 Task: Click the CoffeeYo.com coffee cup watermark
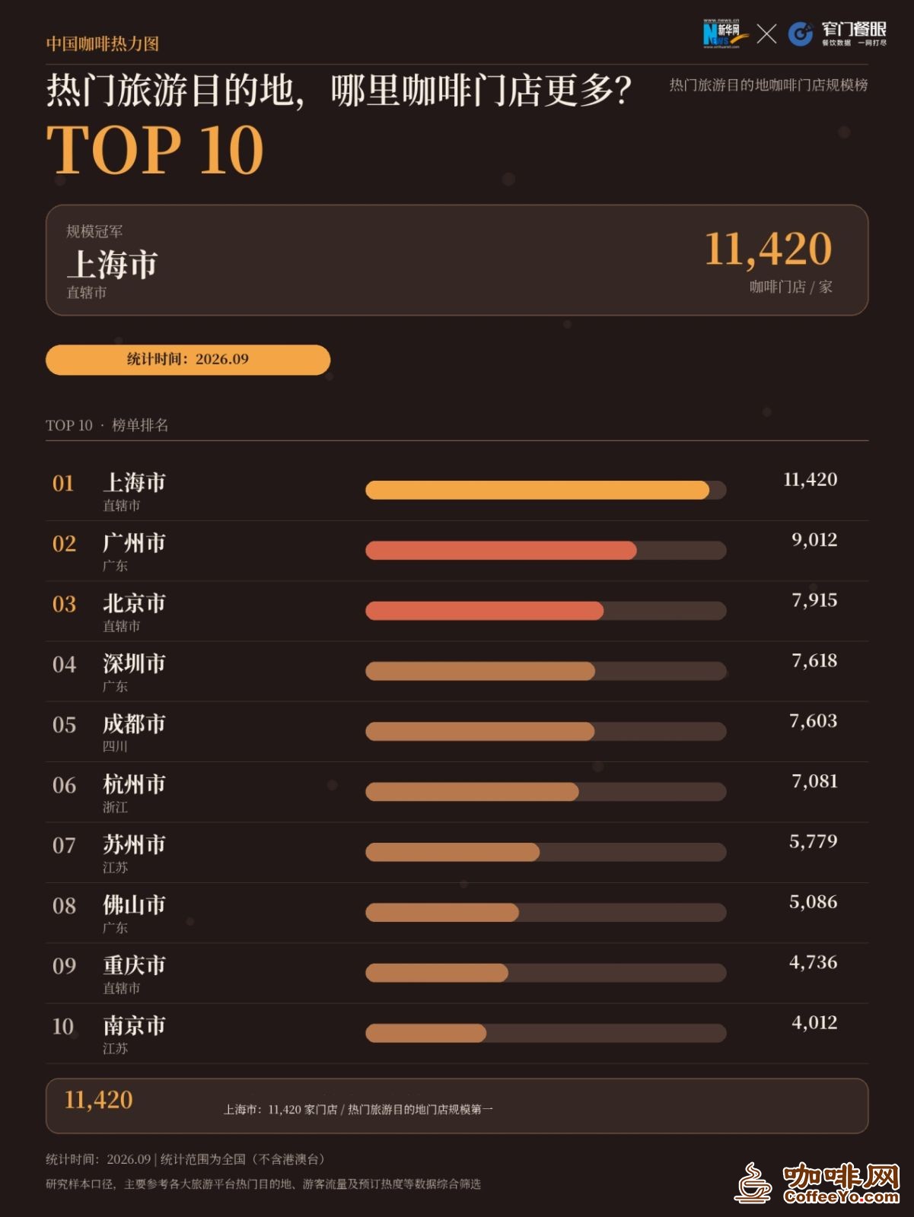pos(817,1183)
